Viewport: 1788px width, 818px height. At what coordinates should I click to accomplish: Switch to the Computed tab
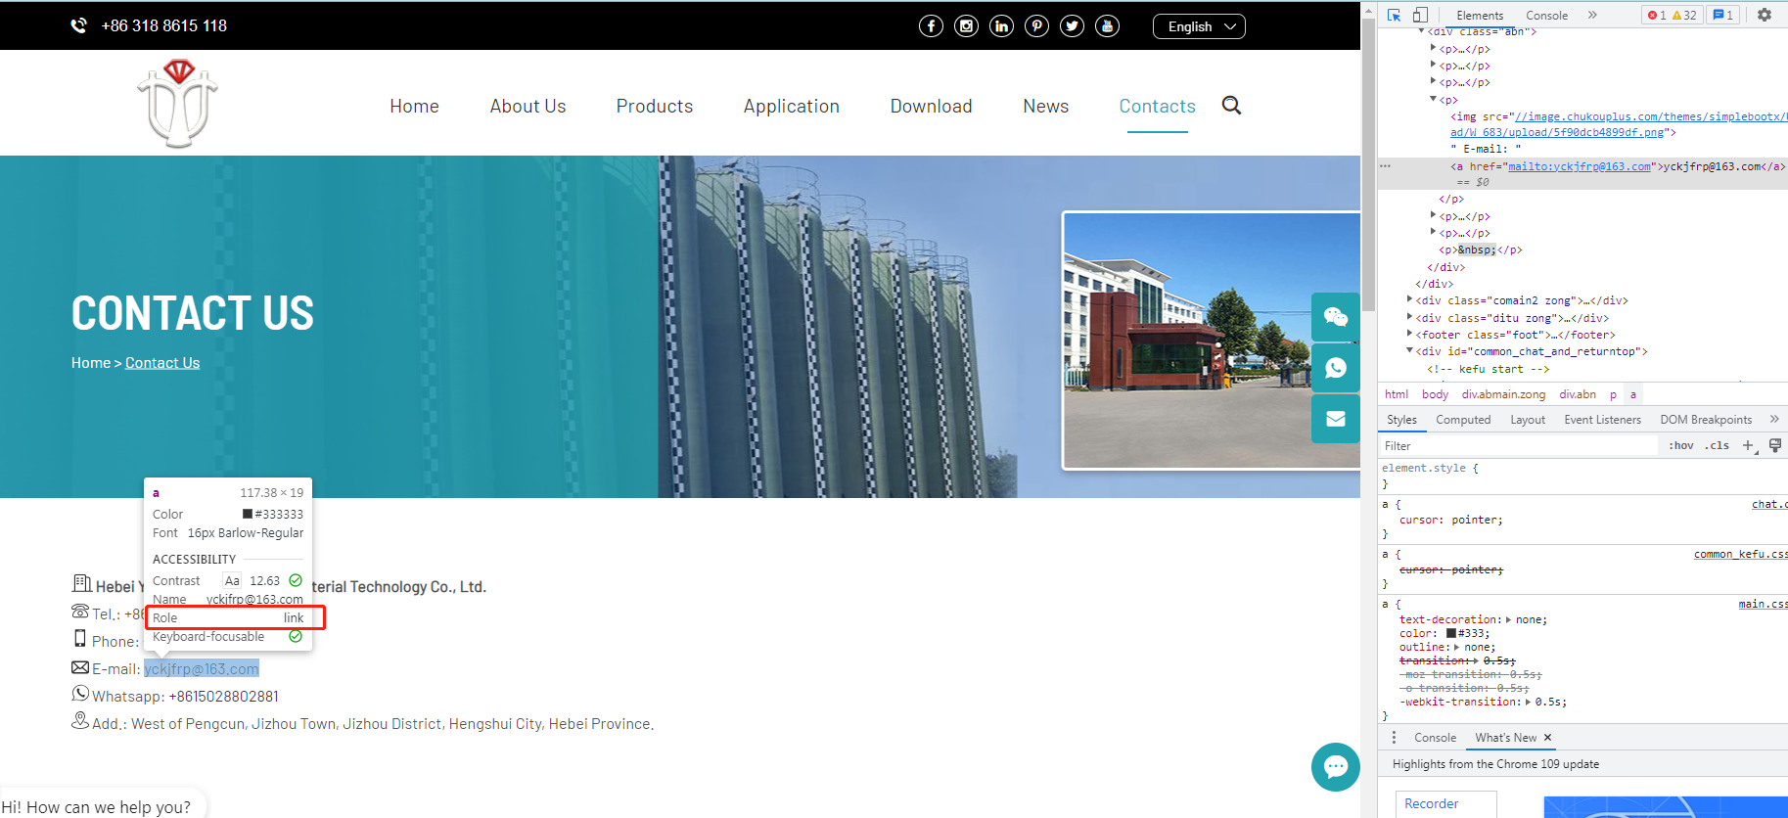click(x=1463, y=419)
